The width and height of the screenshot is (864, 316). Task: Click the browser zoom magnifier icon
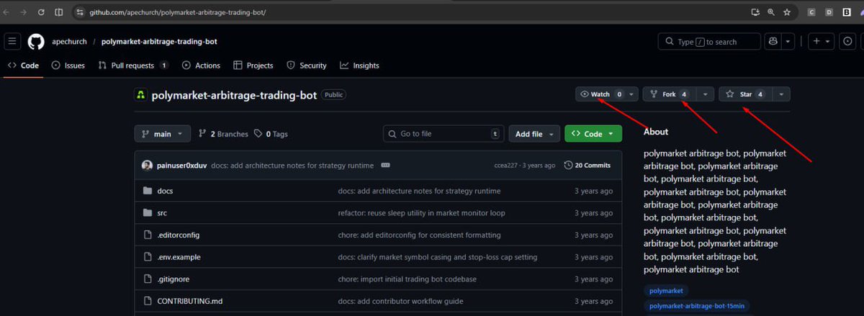(x=771, y=12)
